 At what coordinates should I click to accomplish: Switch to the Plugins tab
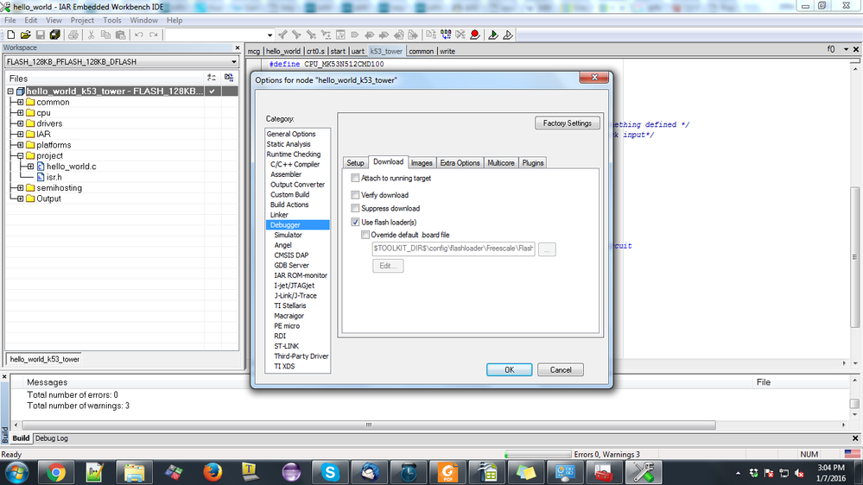click(533, 163)
